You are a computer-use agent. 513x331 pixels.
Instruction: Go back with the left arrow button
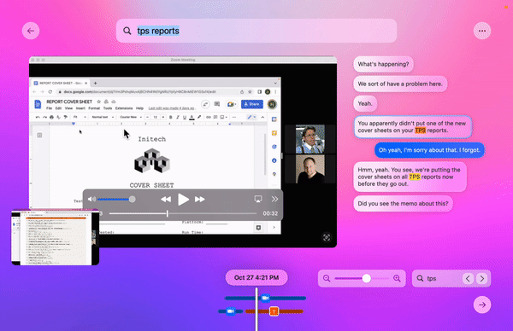pyautogui.click(x=31, y=31)
